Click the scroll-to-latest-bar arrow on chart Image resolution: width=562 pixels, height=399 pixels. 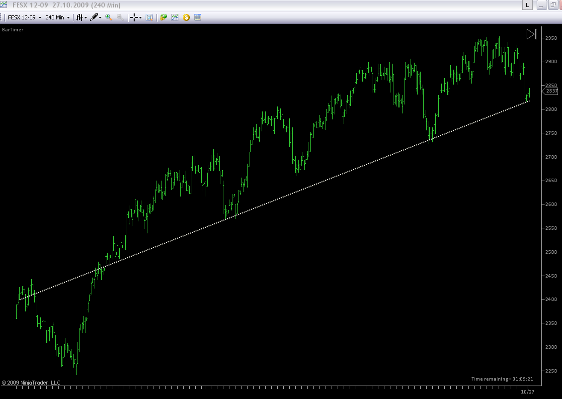point(532,34)
